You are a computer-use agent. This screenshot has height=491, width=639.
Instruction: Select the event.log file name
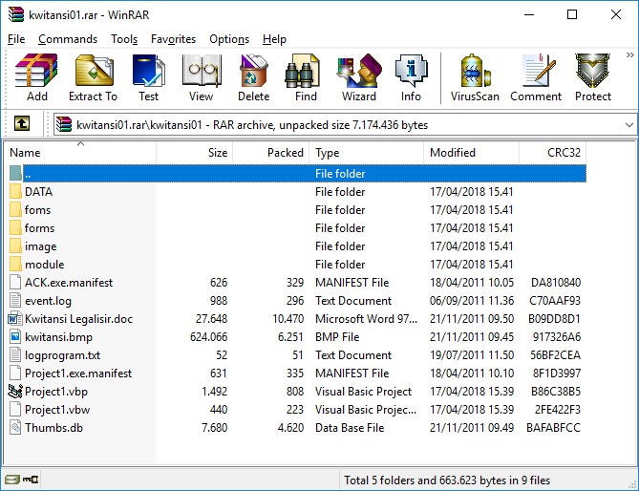click(x=48, y=301)
